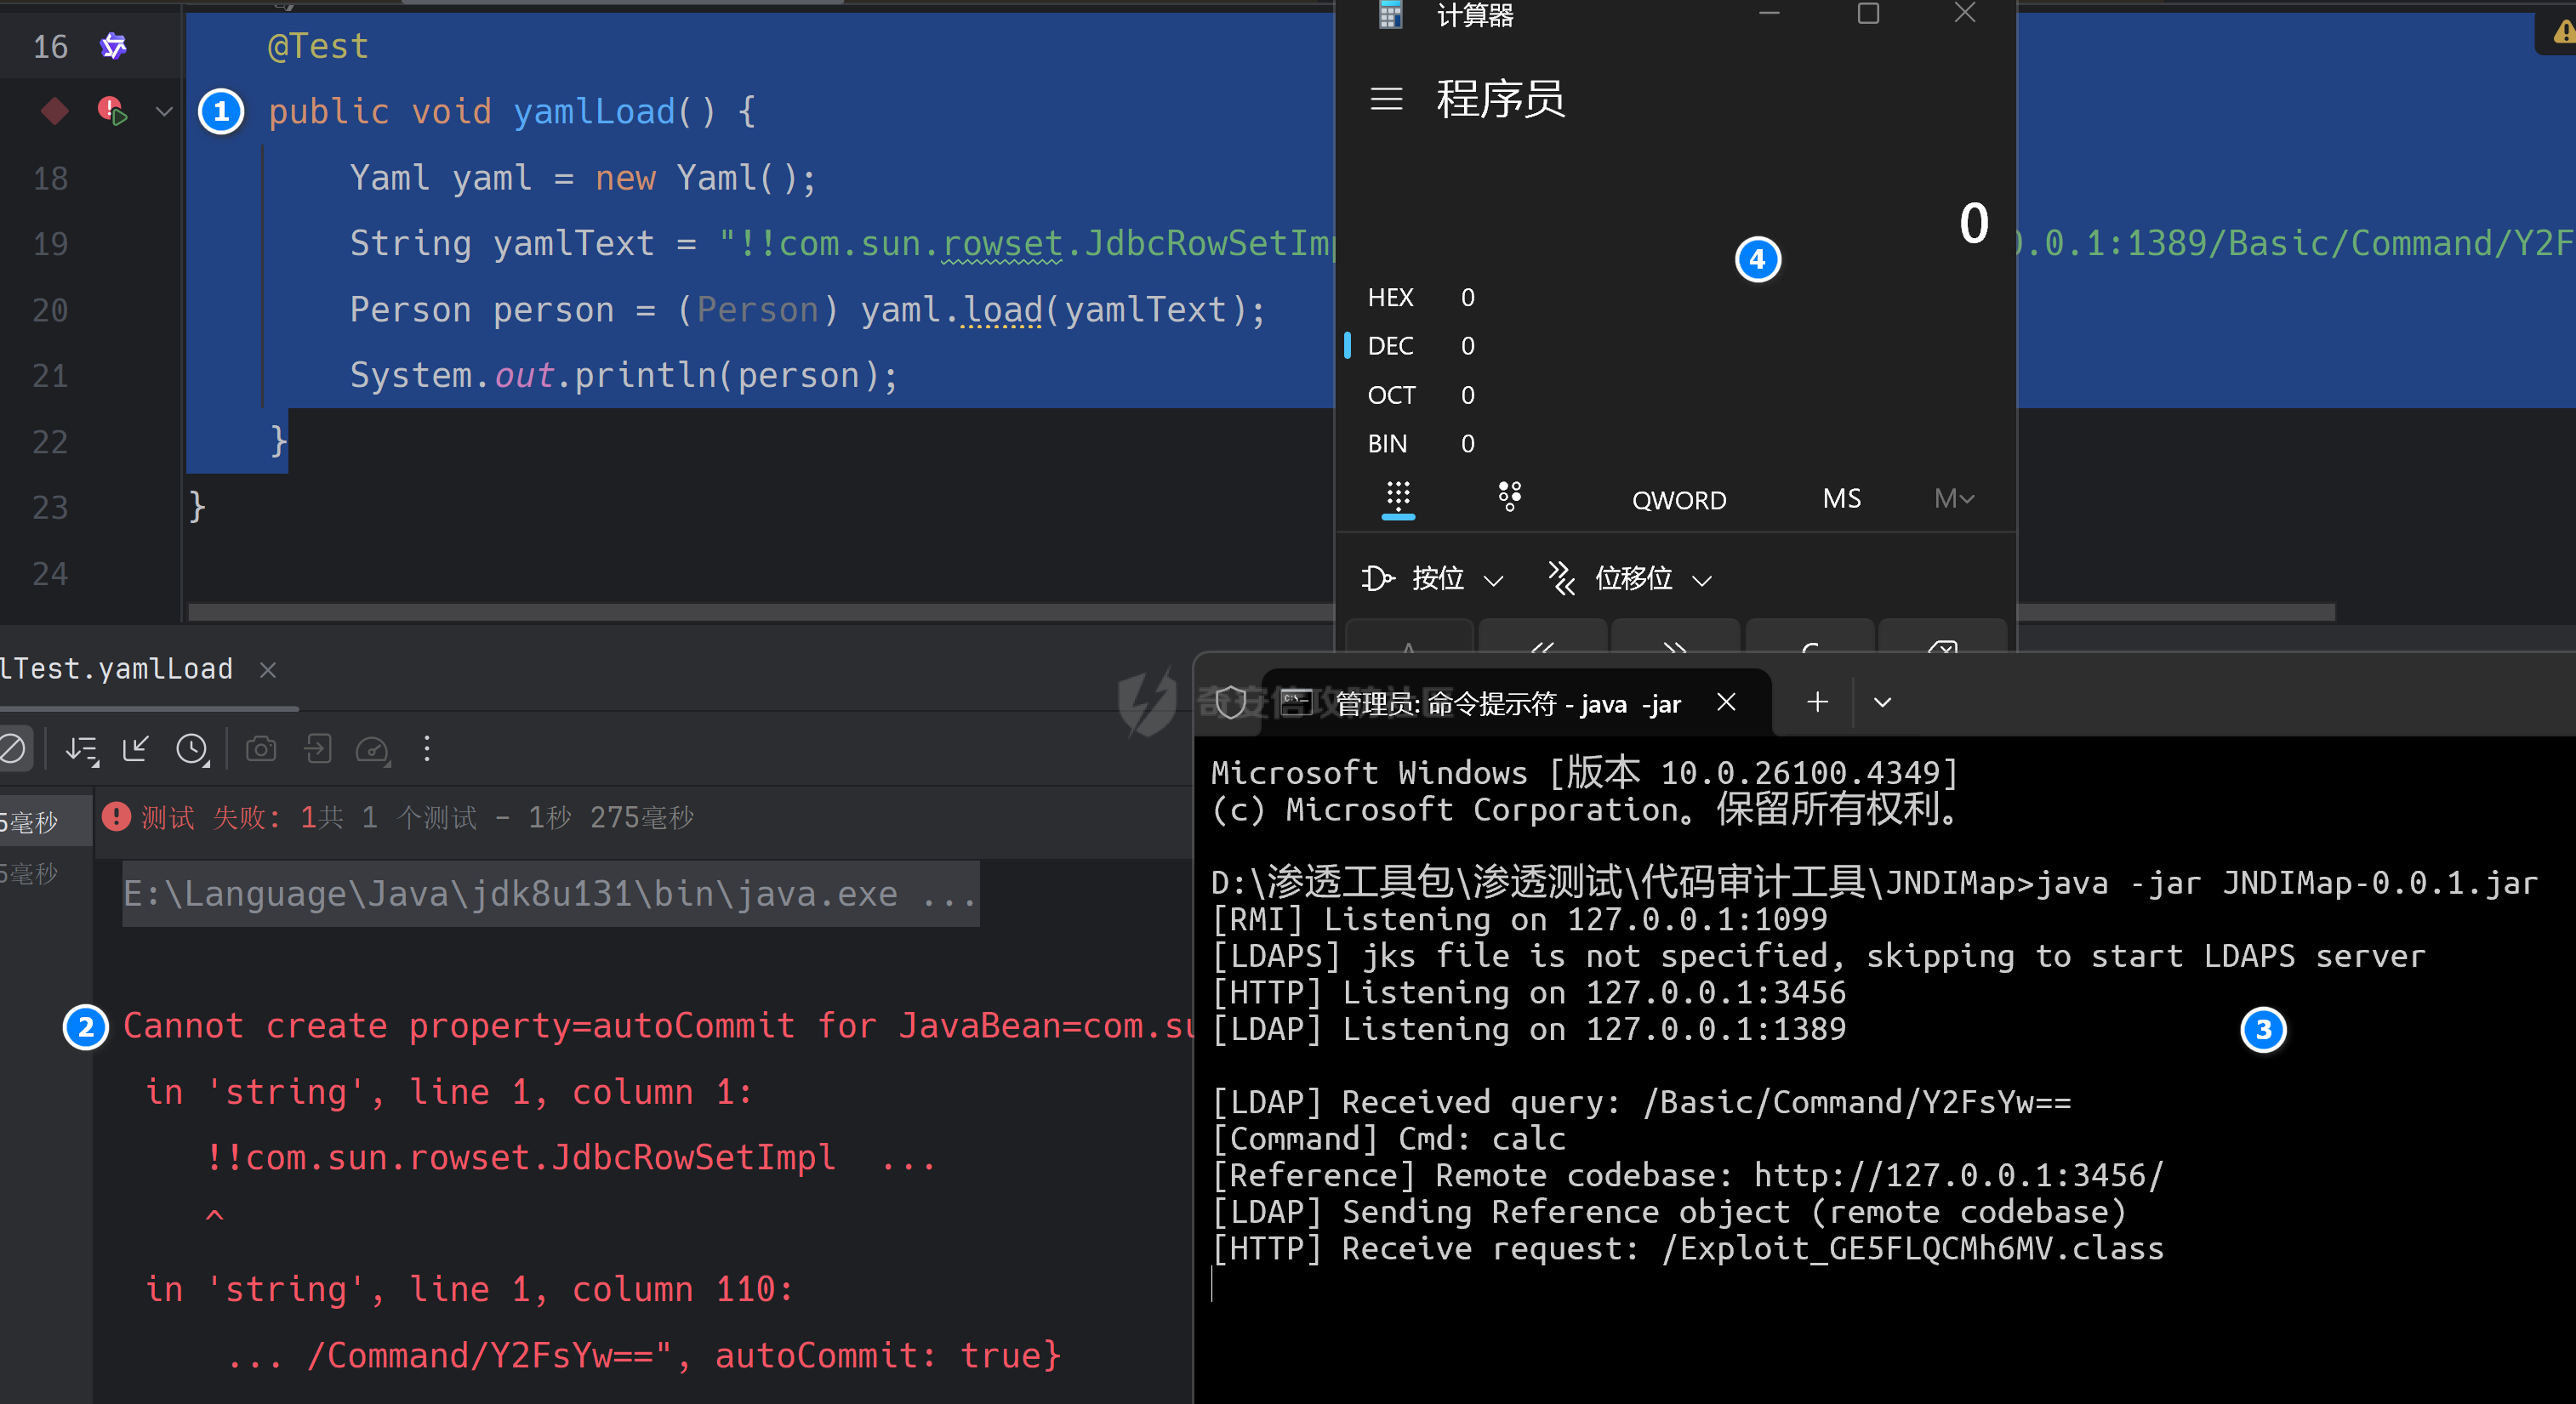Viewport: 2576px width, 1404px height.
Task: Click the admin shield icon in terminal title bar
Action: click(x=1230, y=703)
